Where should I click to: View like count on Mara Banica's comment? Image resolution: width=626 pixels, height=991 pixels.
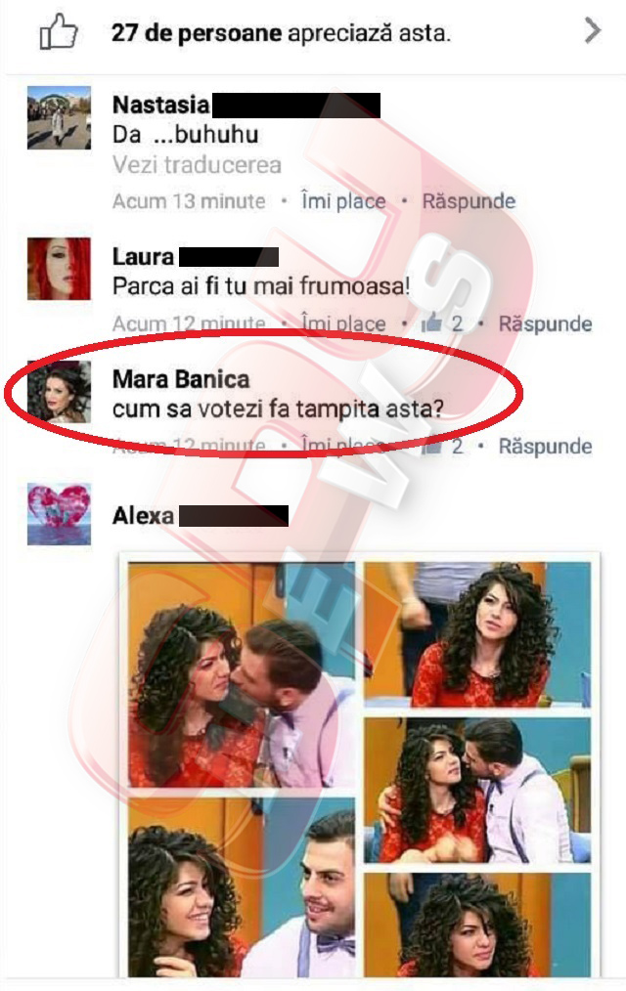pos(442,447)
